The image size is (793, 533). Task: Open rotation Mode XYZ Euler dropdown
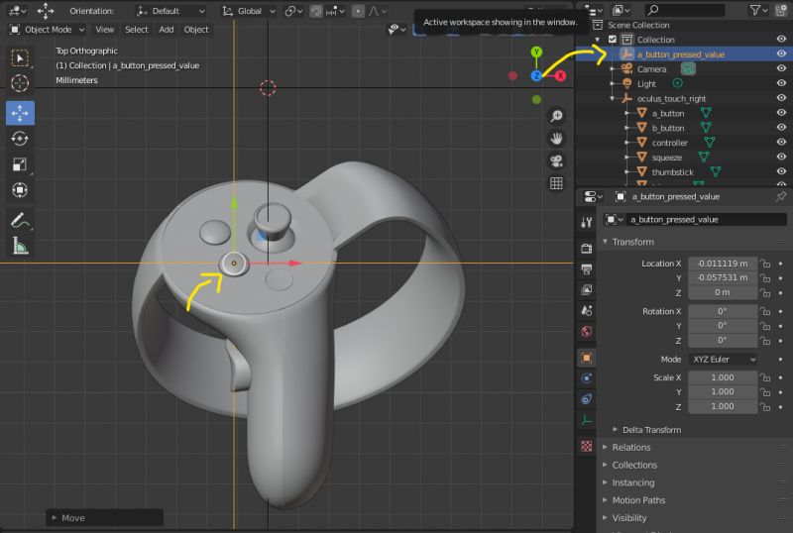[x=723, y=359]
